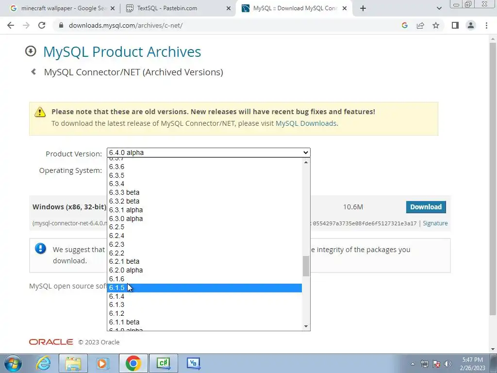Reload the current page
The image size is (497, 373).
(42, 25)
